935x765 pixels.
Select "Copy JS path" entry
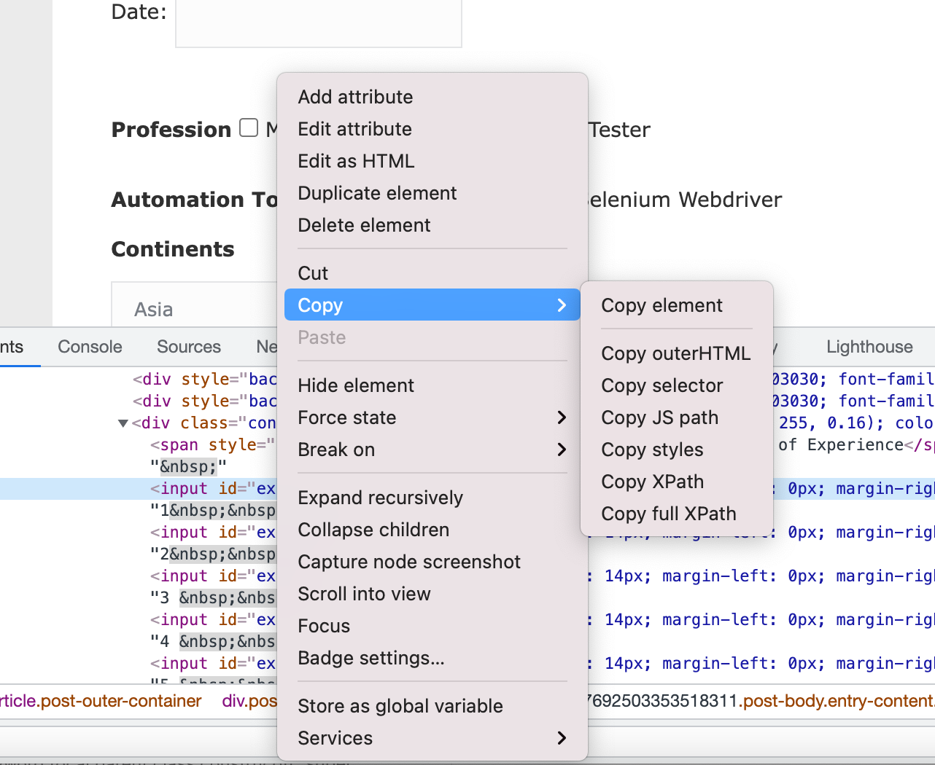point(659,417)
